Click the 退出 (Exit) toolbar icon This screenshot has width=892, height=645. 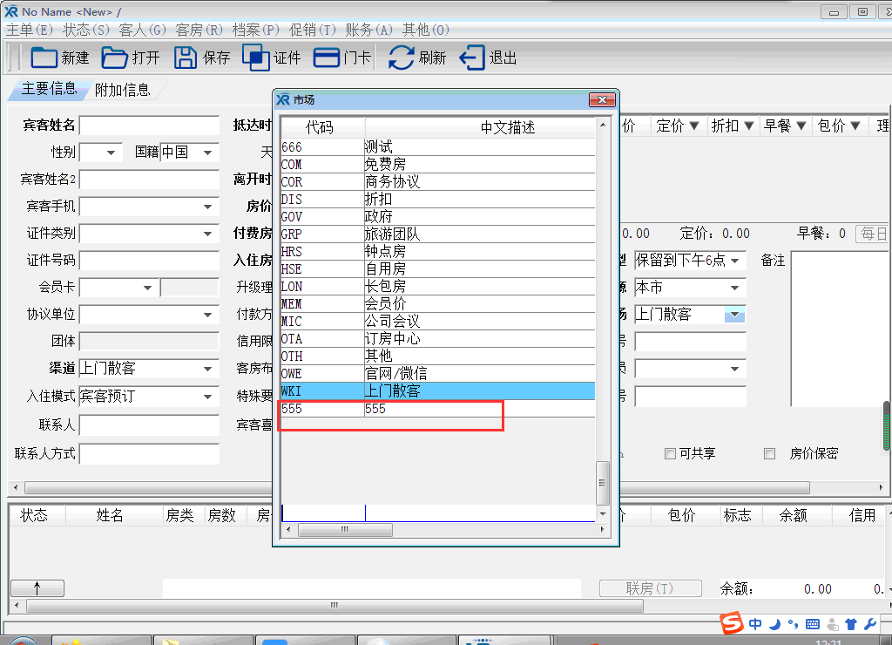[472, 58]
